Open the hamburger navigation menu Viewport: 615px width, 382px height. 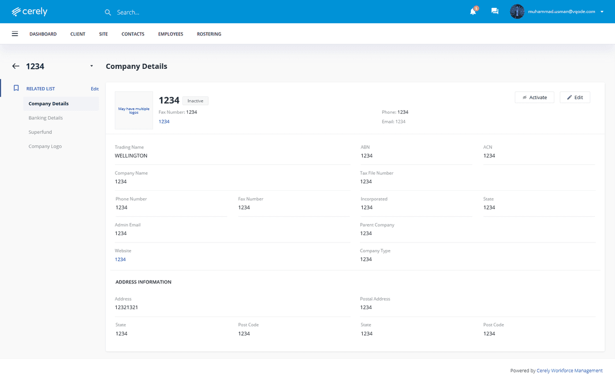(x=15, y=34)
